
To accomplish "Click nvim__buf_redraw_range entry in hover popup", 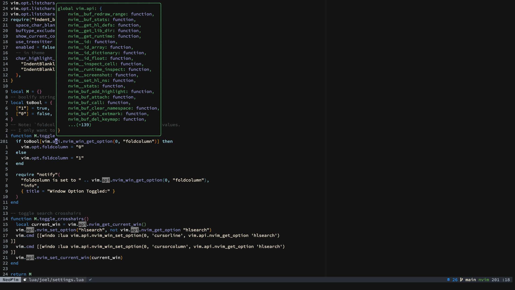I will (111, 14).
